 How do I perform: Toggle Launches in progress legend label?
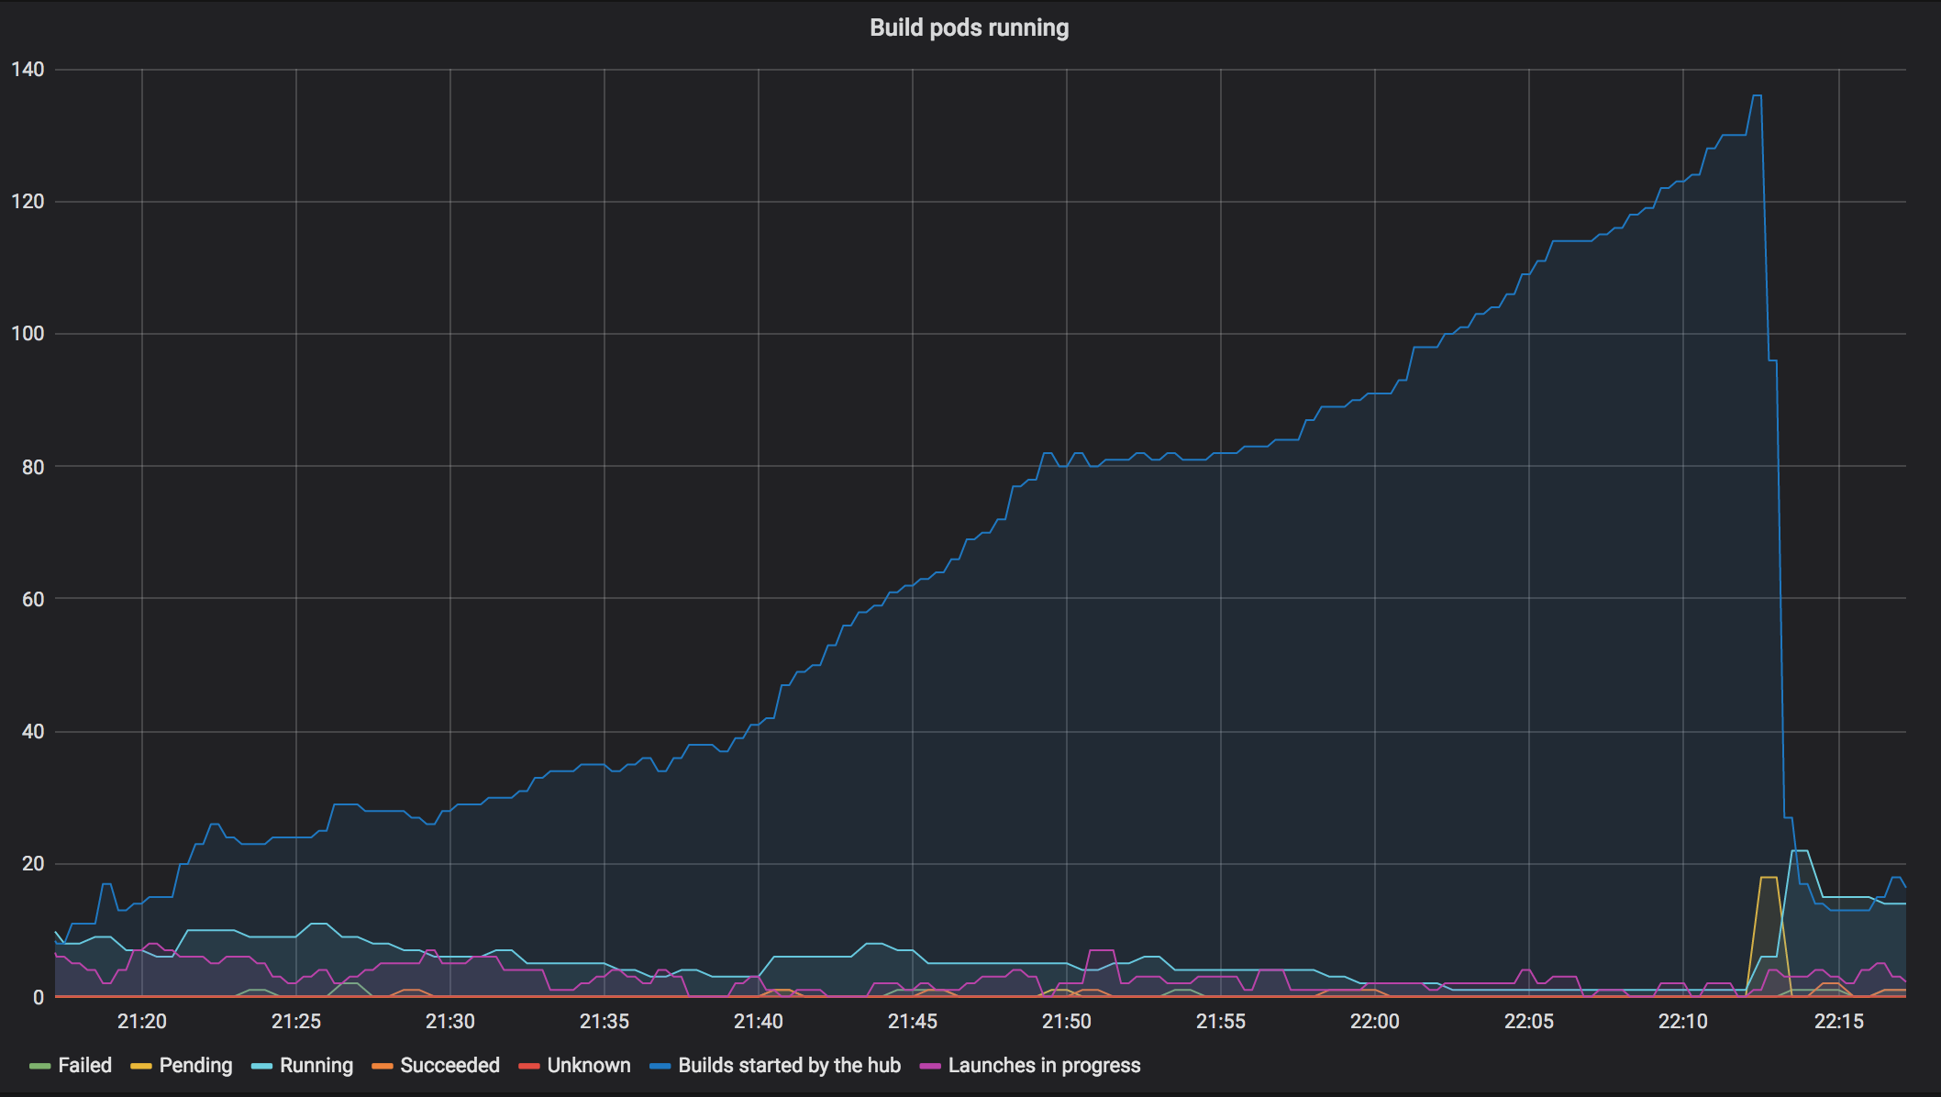click(1044, 1065)
